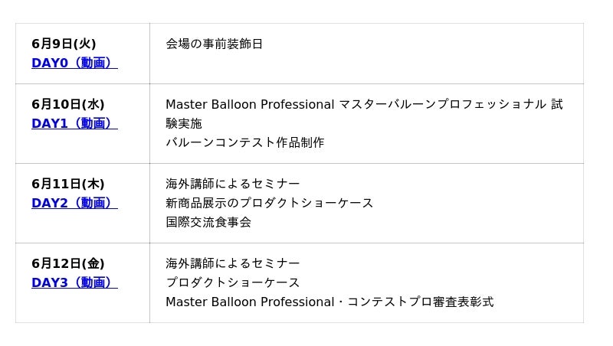The height and width of the screenshot is (346, 613).
Task: Click the 6月10日(水) date label
Action: [68, 104]
